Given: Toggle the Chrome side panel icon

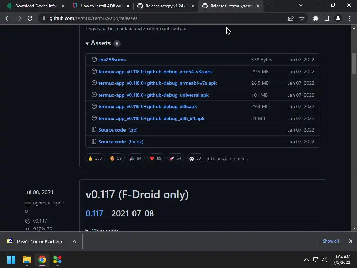Looking at the screenshot, I should pos(327,18).
